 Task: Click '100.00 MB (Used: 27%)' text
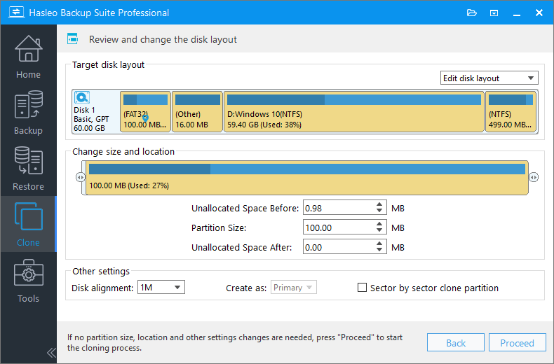point(129,185)
